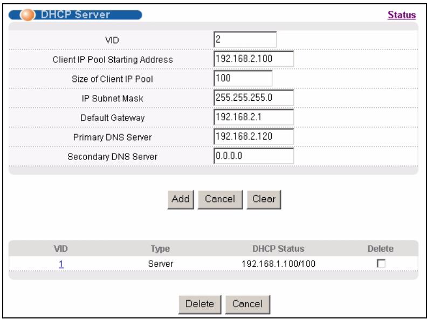Screen dimensions: 427x319
Task: Click the Default Gateway label
Action: tap(113, 118)
